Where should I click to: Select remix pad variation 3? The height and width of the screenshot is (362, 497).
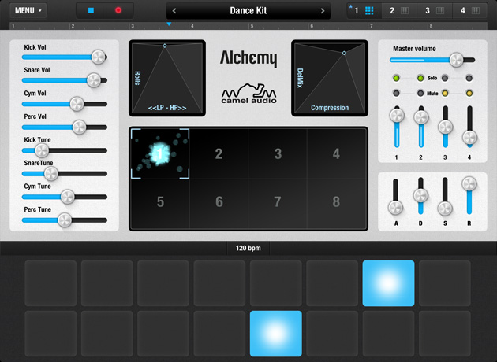click(278, 153)
